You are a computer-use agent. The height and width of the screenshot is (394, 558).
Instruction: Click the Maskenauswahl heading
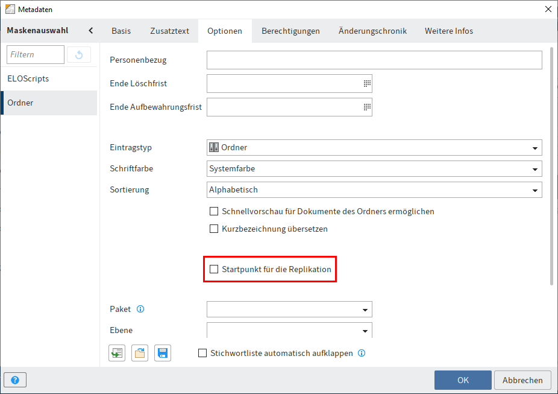[x=38, y=31]
